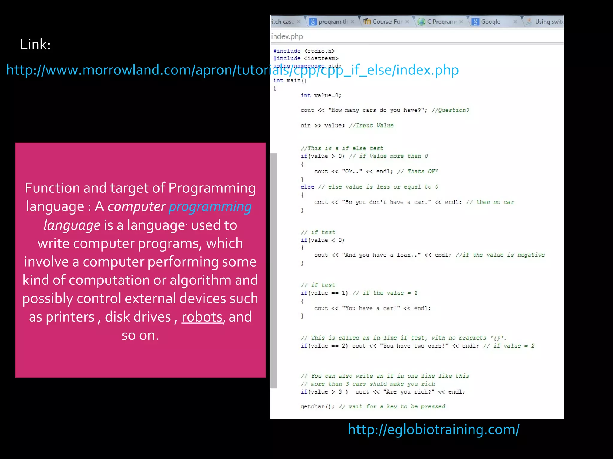This screenshot has width=613, height=459.
Task: Click the 'How many cars do you have?' line
Action: pos(385,110)
